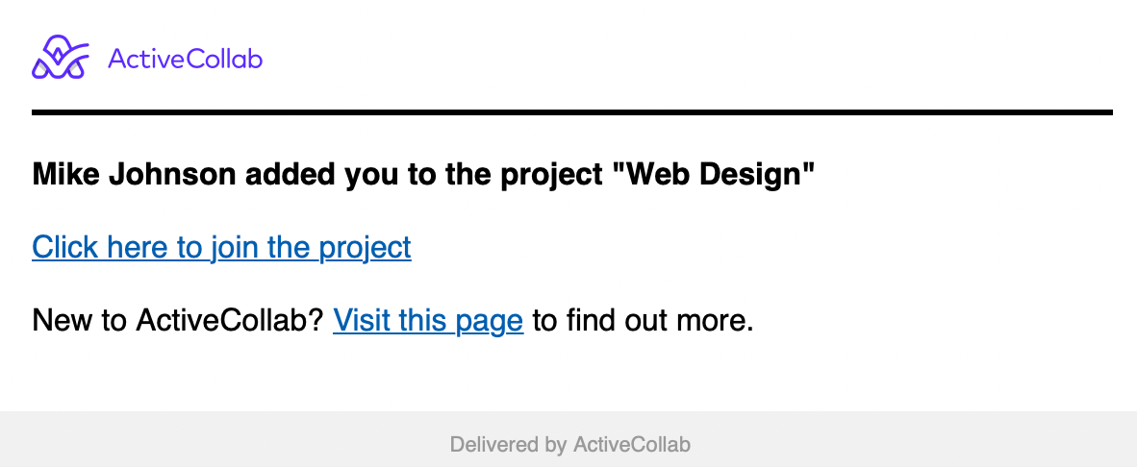Select the ActiveCollab wordmark beside the logo
This screenshot has width=1137, height=467.
pos(185,60)
